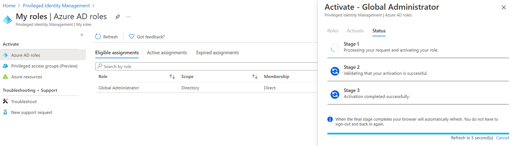Click the Direct membership cell
The image size is (512, 146).
coord(270,88)
